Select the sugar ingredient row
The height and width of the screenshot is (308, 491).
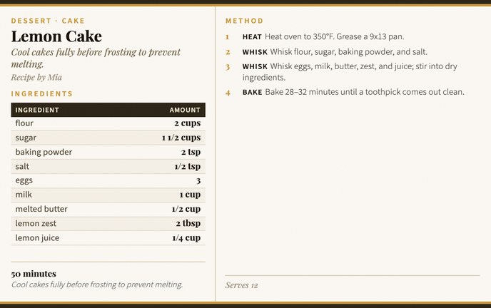[108, 138]
